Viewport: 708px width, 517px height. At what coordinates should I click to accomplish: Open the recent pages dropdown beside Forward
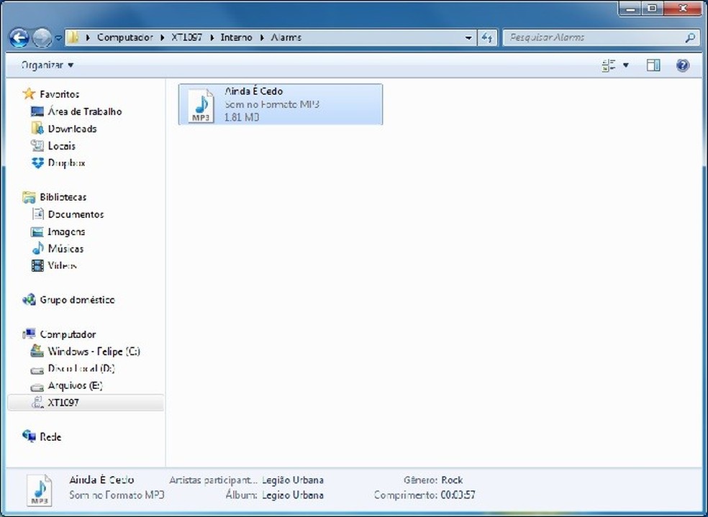coord(58,38)
